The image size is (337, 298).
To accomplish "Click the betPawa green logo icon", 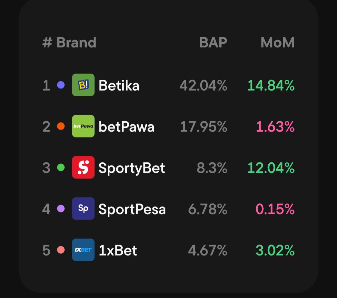I will click(x=83, y=126).
